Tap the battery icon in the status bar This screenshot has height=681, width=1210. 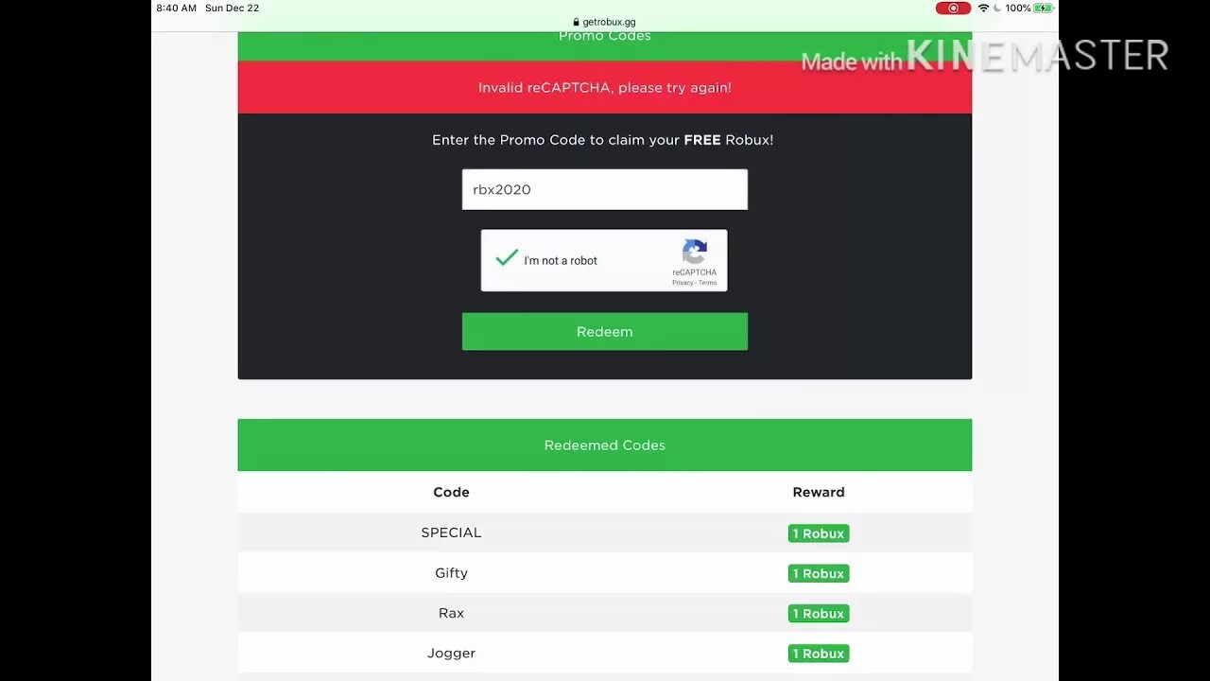tap(1044, 8)
